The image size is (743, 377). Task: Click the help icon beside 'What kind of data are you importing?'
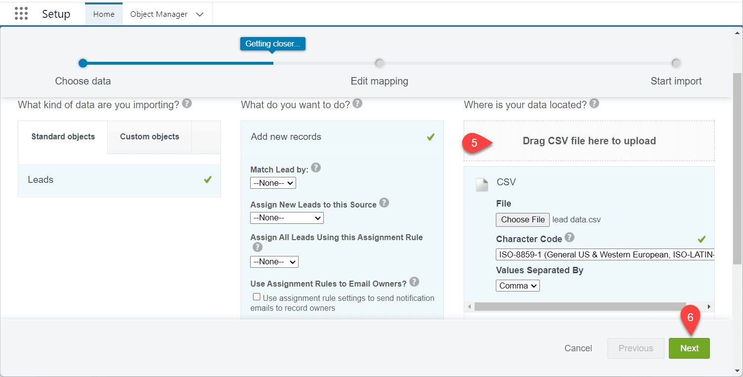click(x=187, y=104)
